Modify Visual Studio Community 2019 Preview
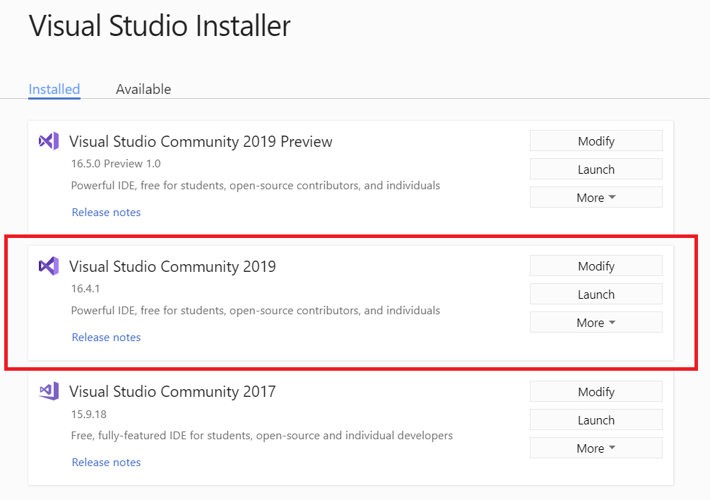Viewport: 710px width, 500px height. [596, 141]
